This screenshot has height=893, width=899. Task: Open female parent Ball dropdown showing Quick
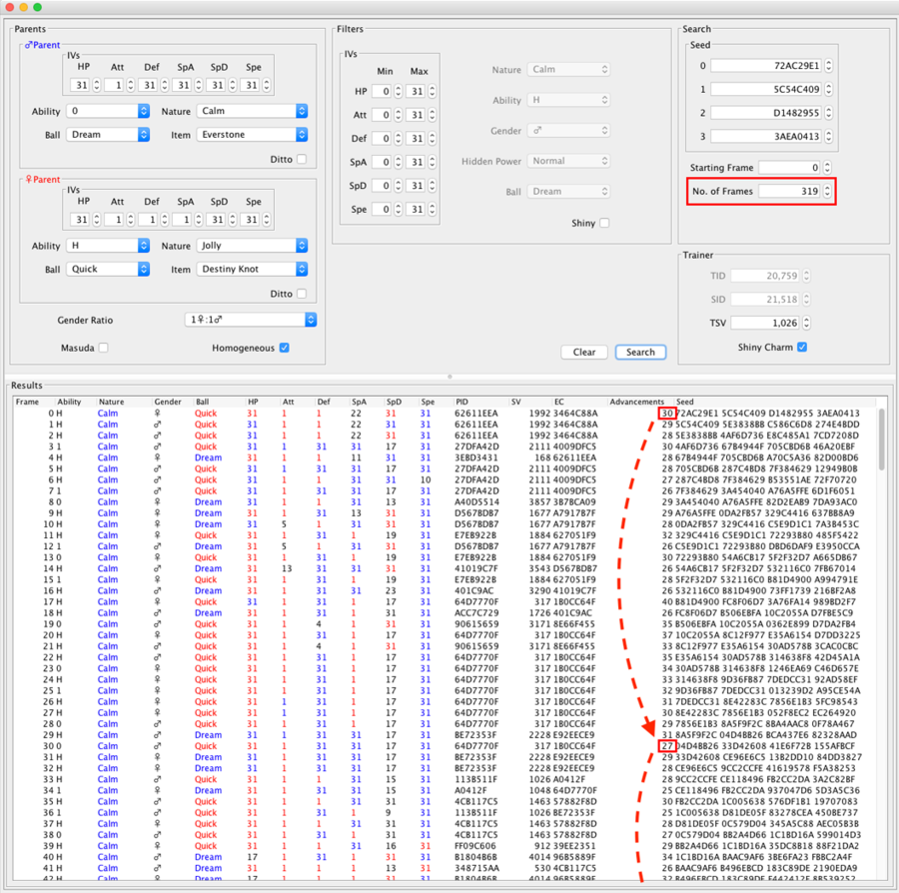coord(108,269)
